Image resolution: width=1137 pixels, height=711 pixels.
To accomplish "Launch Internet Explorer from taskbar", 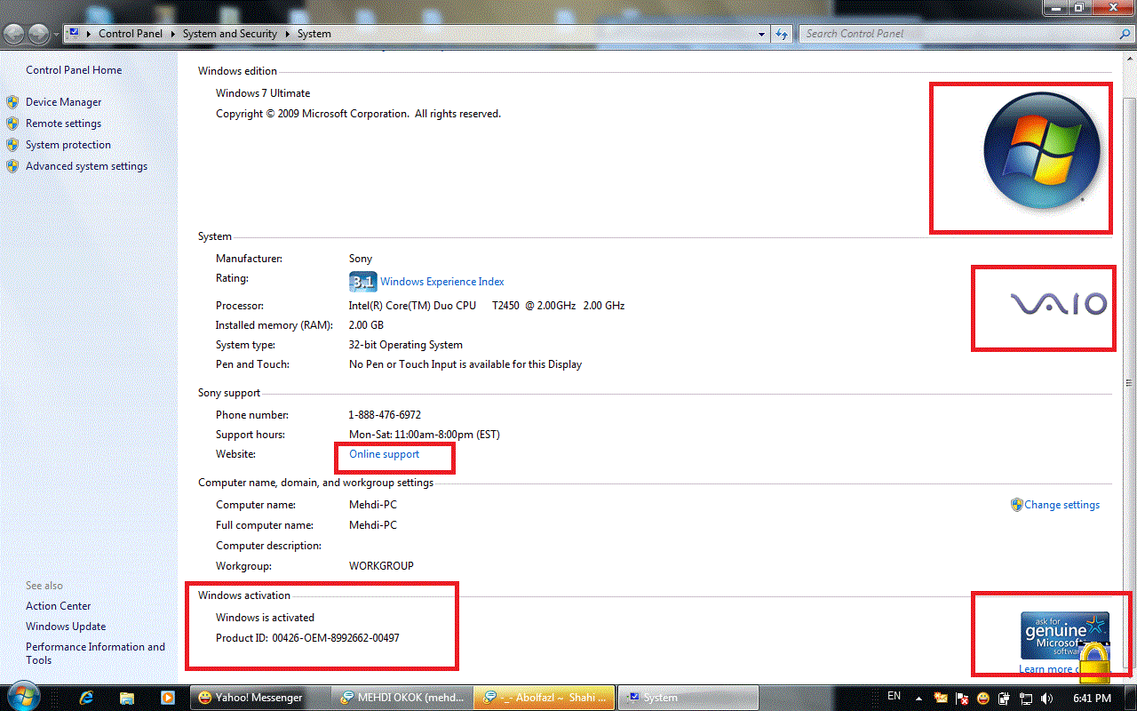I will [87, 698].
